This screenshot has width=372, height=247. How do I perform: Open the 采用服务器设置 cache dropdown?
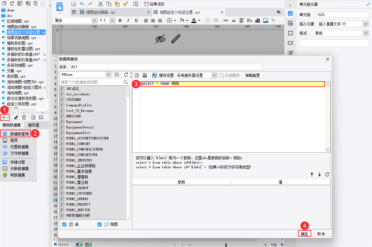214,75
